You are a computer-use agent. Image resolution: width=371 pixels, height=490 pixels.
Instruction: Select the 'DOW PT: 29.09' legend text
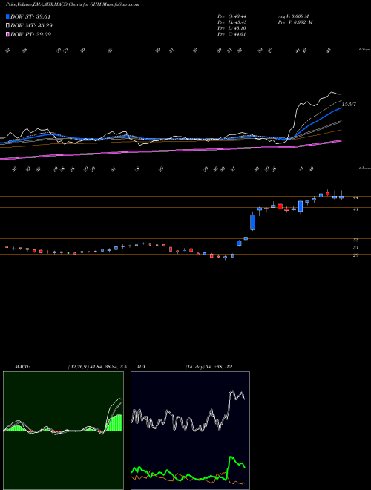(x=30, y=34)
